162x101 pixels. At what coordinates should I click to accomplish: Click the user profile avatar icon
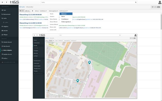click(x=160, y=2)
